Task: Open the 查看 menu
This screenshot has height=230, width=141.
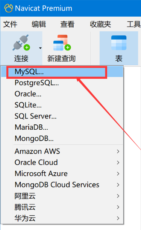Action: (67, 24)
